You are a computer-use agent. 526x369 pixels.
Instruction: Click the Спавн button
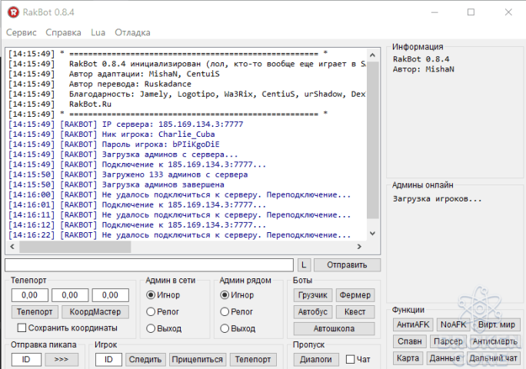(x=410, y=341)
